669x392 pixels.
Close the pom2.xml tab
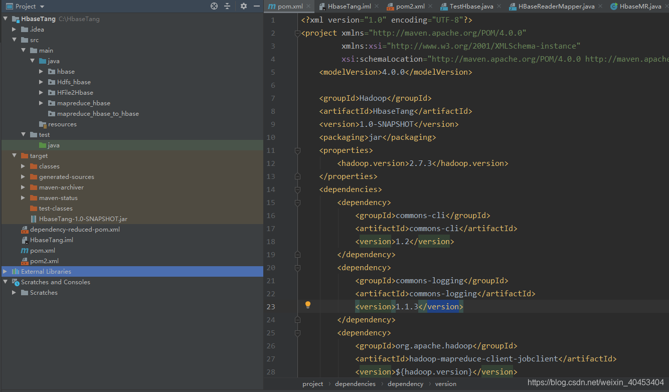point(430,7)
